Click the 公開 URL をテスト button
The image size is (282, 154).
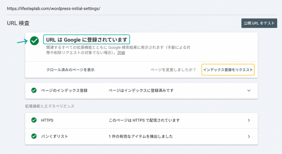[259, 23]
